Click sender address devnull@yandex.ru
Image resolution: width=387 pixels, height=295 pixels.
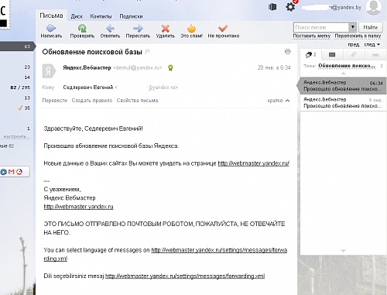tap(138, 67)
